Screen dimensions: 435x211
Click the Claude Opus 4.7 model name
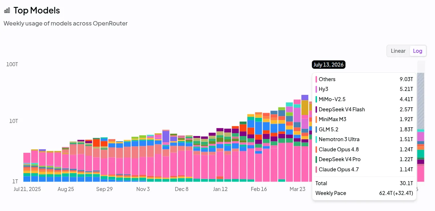tap(339, 169)
